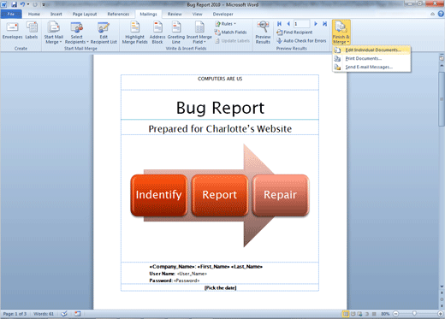Click the Envelopes icon in Create group
Image resolution: width=445 pixels, height=319 pixels.
[x=12, y=27]
